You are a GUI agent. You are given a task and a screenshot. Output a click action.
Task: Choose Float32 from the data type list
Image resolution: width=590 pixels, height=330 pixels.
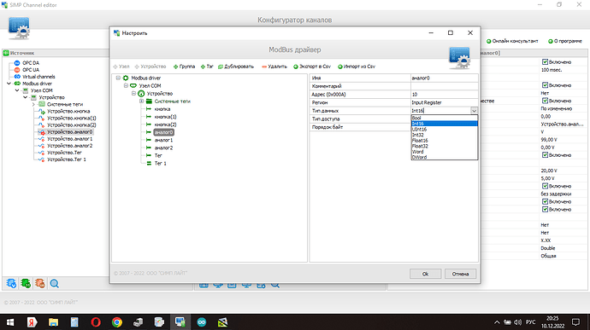[x=445, y=146]
